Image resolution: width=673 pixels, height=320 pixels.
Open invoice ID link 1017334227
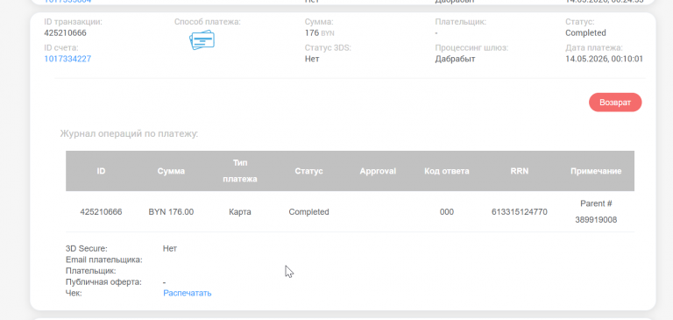67,59
